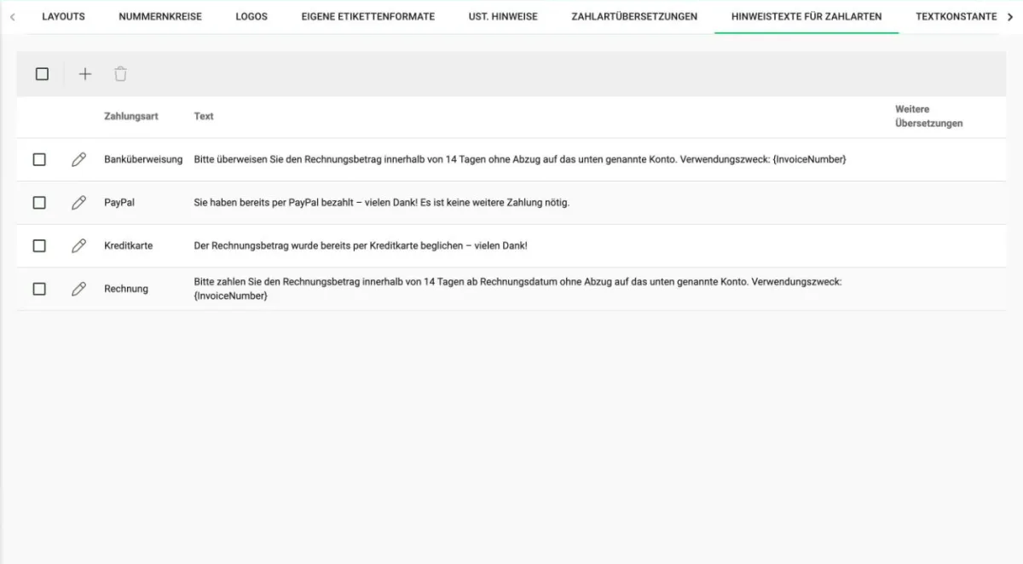Click the Rechnung payment type cell

coord(126,289)
